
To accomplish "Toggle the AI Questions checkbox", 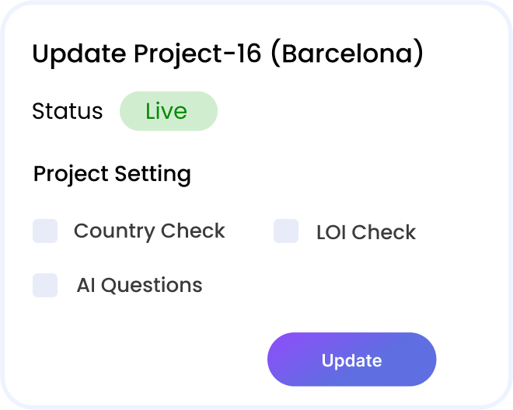I will click(45, 285).
